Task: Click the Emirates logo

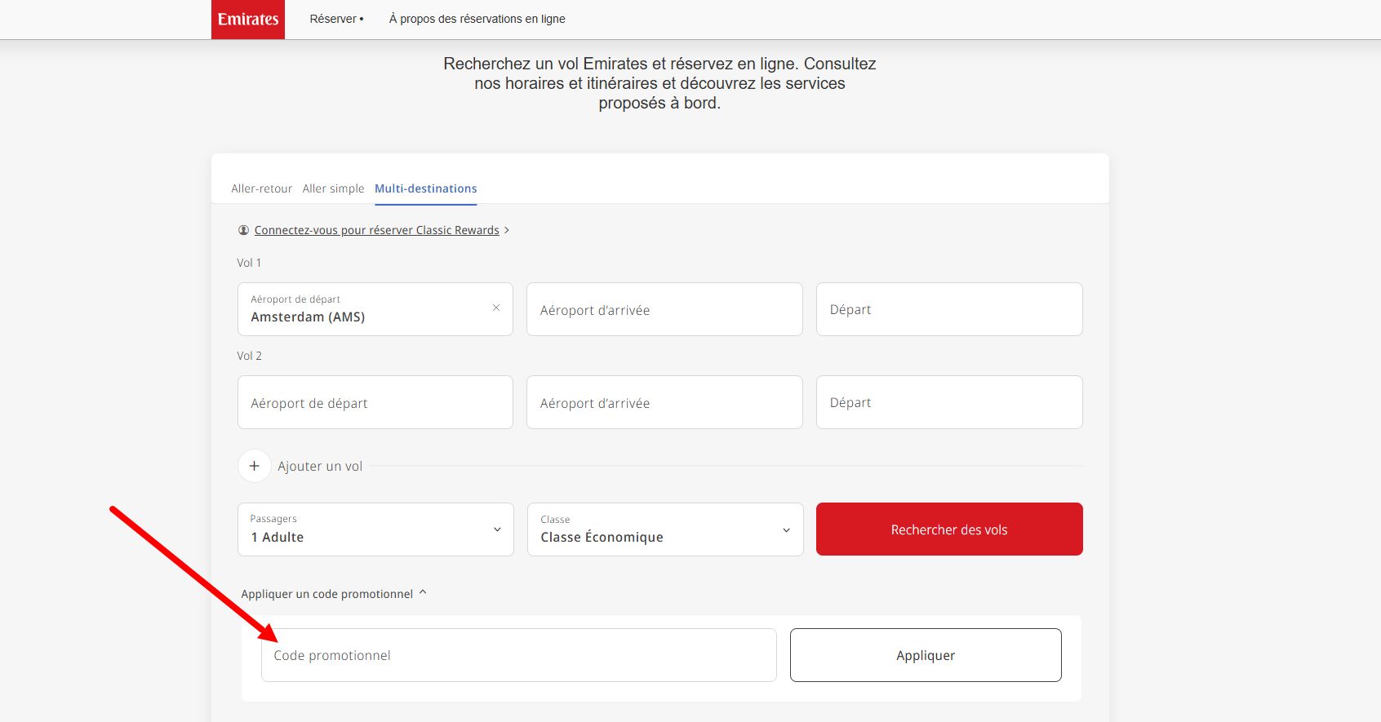Action: 248,19
